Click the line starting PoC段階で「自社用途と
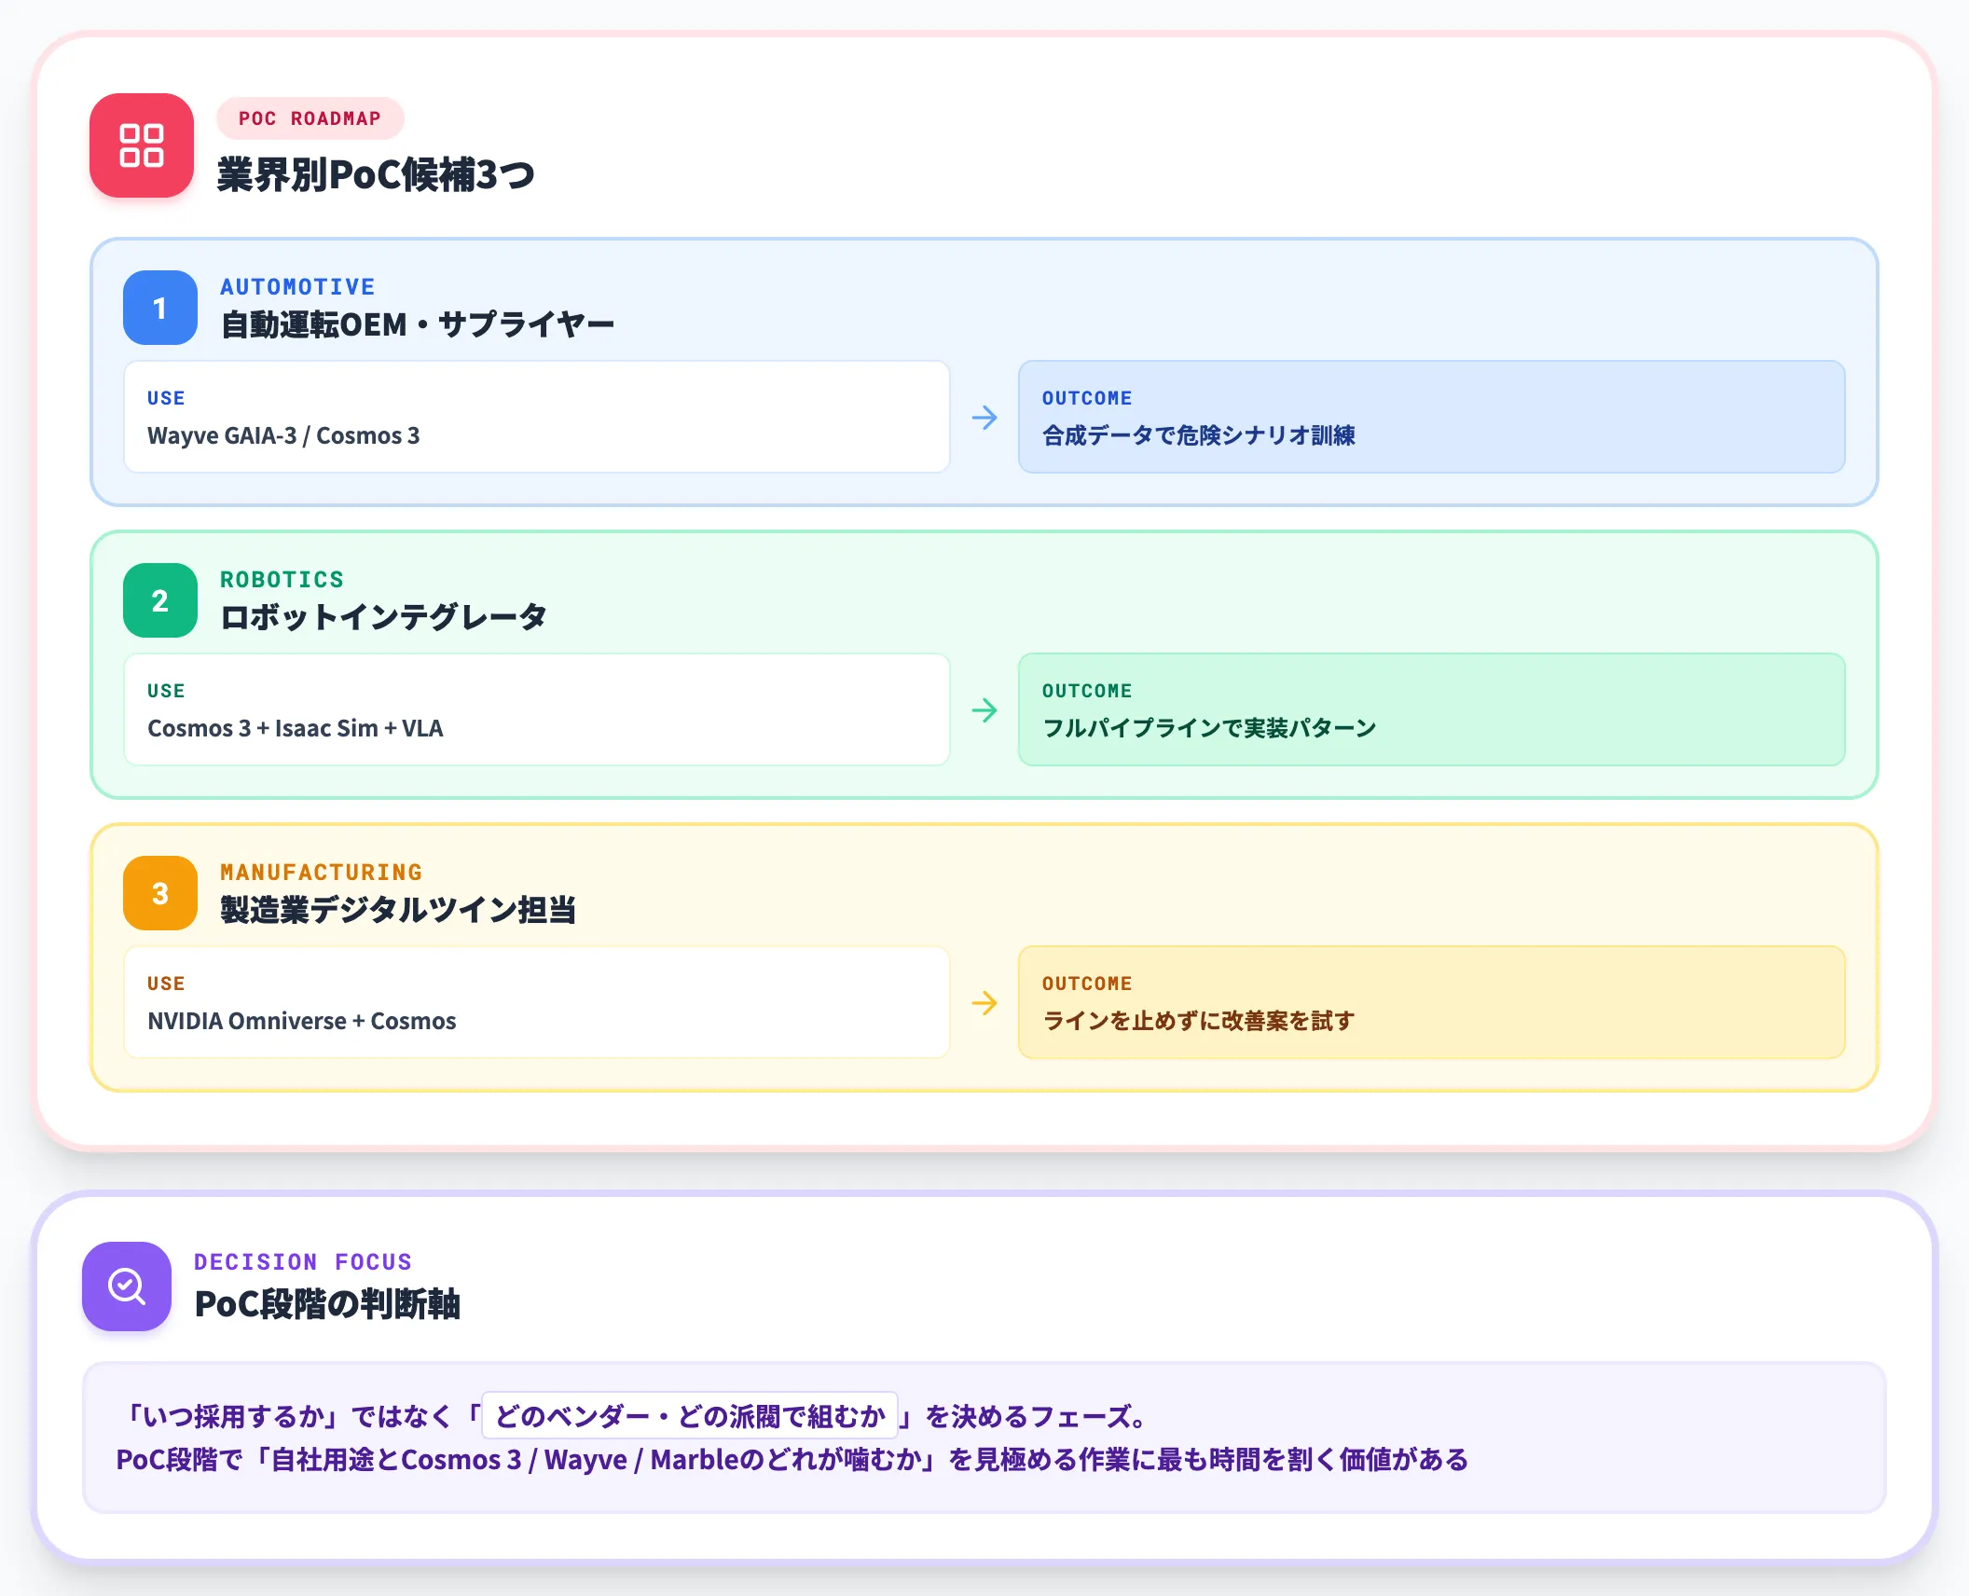Image resolution: width=1969 pixels, height=1596 pixels. pyautogui.click(x=792, y=1459)
